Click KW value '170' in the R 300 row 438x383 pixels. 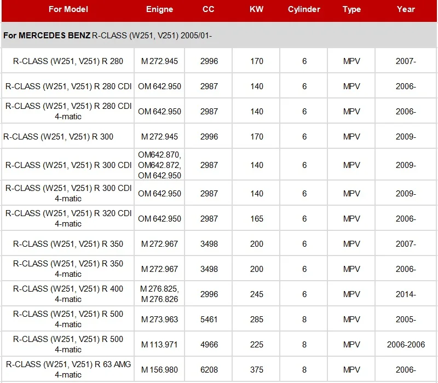tap(257, 136)
